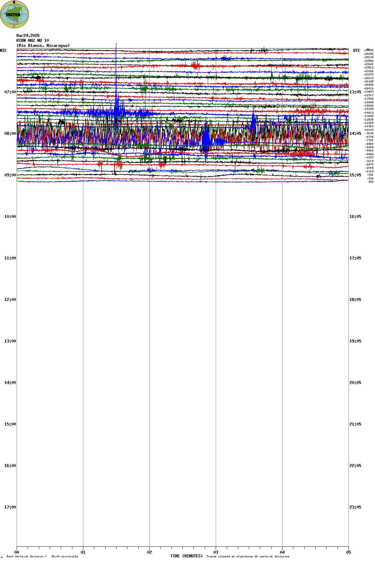The height and width of the screenshot is (561, 375).
Task: Select the RIBN HHZ NU 10 station text
Action: (x=33, y=41)
